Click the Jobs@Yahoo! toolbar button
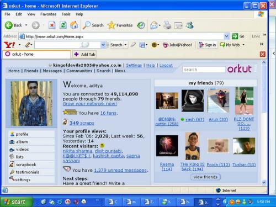 tap(178, 45)
